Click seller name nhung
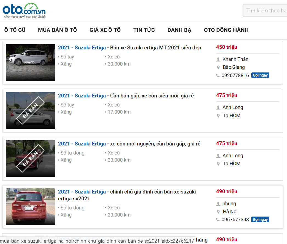 coord(229,204)
